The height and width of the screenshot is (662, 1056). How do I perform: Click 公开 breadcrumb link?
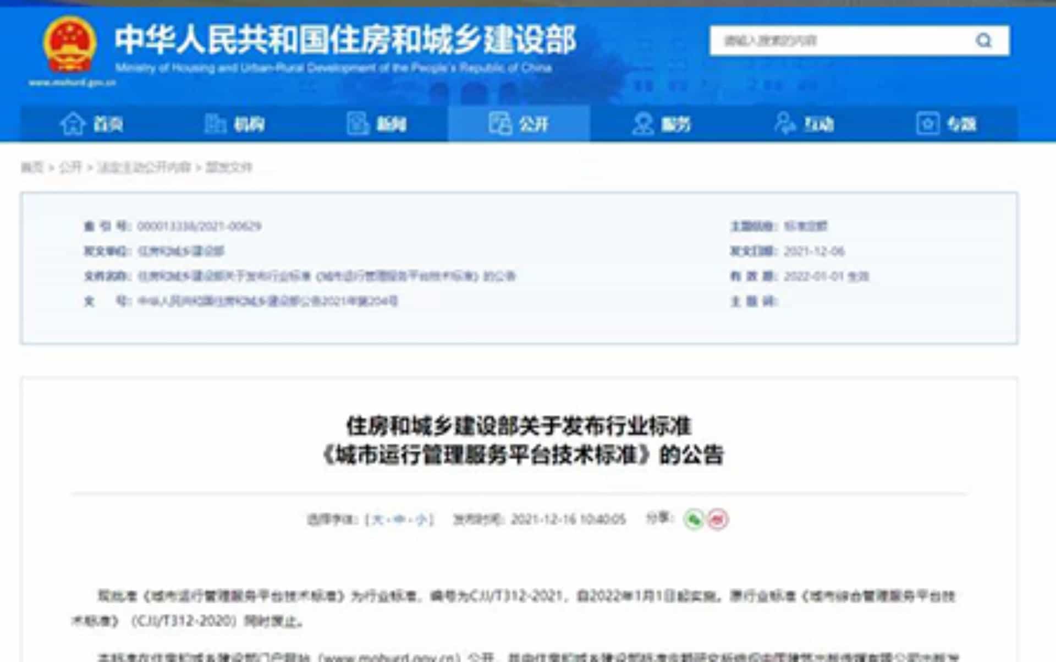tap(70, 167)
